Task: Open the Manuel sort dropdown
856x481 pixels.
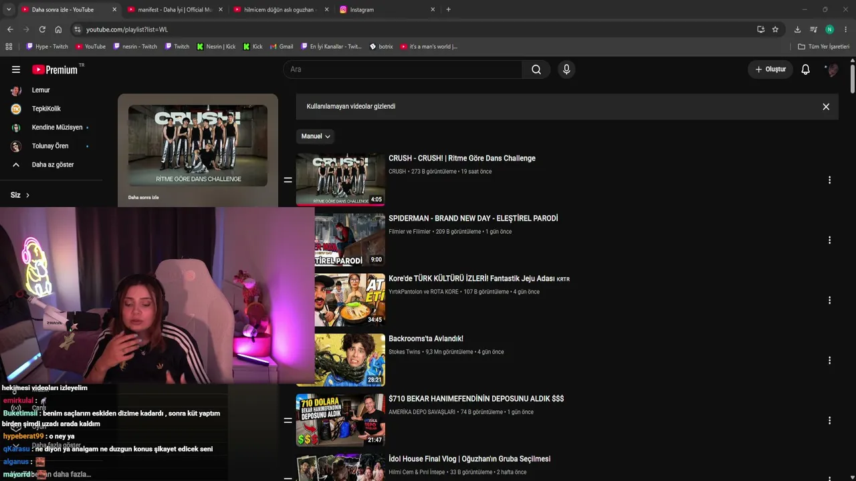Action: [x=315, y=136]
